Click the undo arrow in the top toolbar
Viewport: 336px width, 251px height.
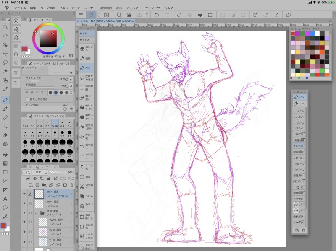[x=157, y=15]
